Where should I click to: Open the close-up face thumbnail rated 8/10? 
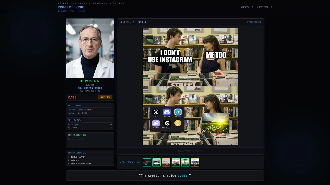(176, 162)
